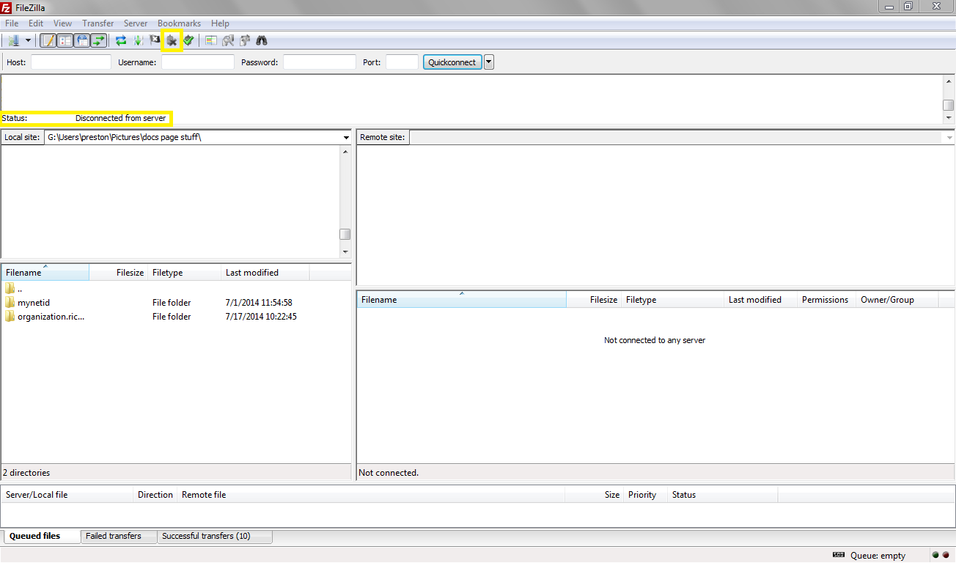Open the Site Manager dropdown arrow

point(28,41)
